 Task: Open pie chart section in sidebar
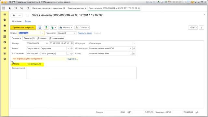(x=5, y=20)
